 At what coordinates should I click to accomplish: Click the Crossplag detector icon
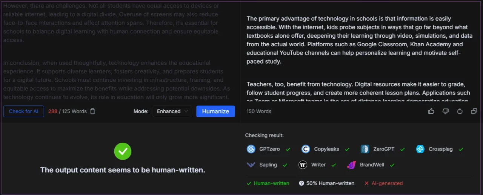(420, 149)
